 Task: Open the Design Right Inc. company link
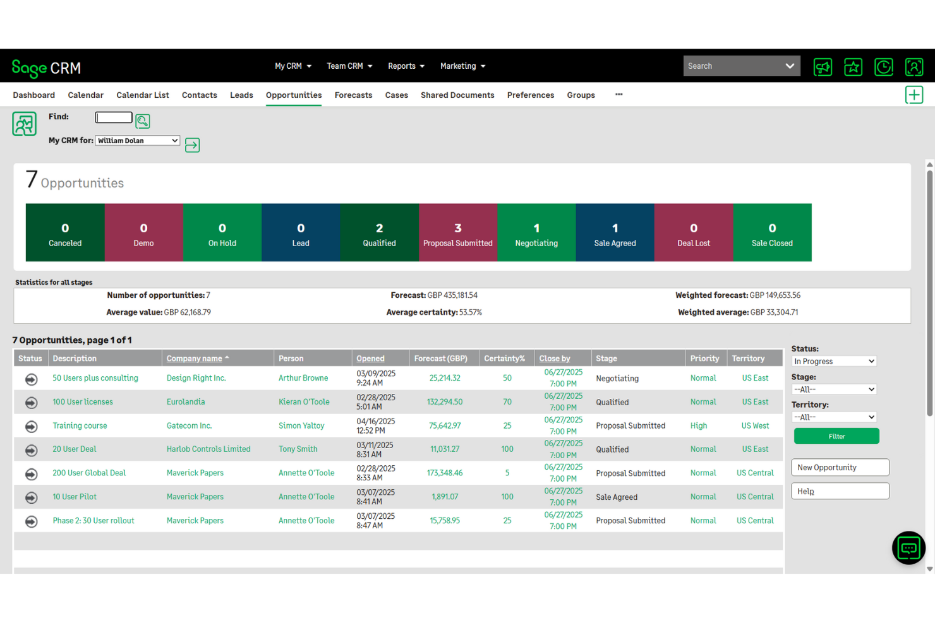click(x=196, y=378)
